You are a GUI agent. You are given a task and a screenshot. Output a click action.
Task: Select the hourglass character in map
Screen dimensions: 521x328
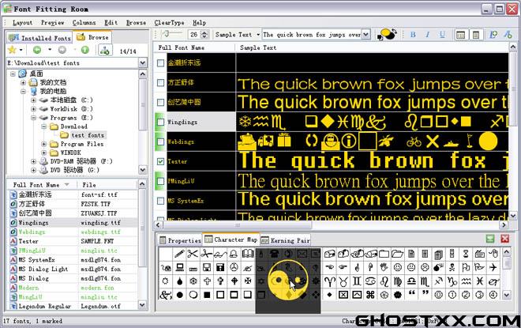coord(466,254)
